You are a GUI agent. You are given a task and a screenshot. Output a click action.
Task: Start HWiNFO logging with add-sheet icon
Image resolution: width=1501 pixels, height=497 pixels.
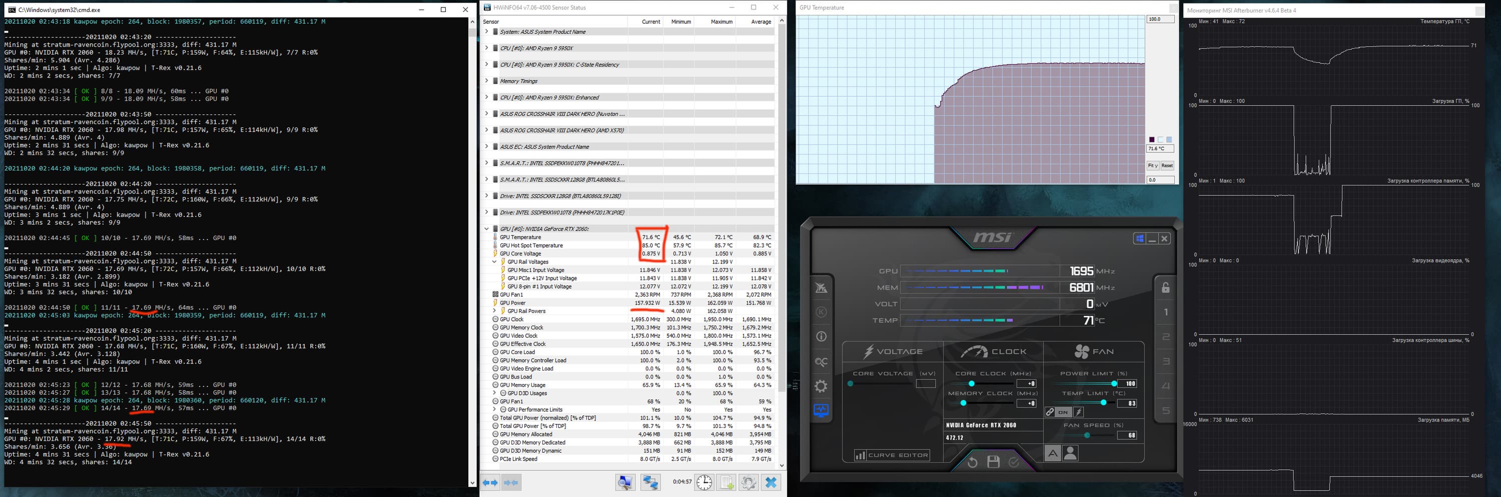tap(726, 482)
